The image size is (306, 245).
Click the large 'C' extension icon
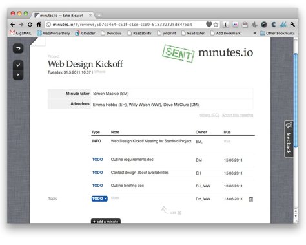(274, 25)
